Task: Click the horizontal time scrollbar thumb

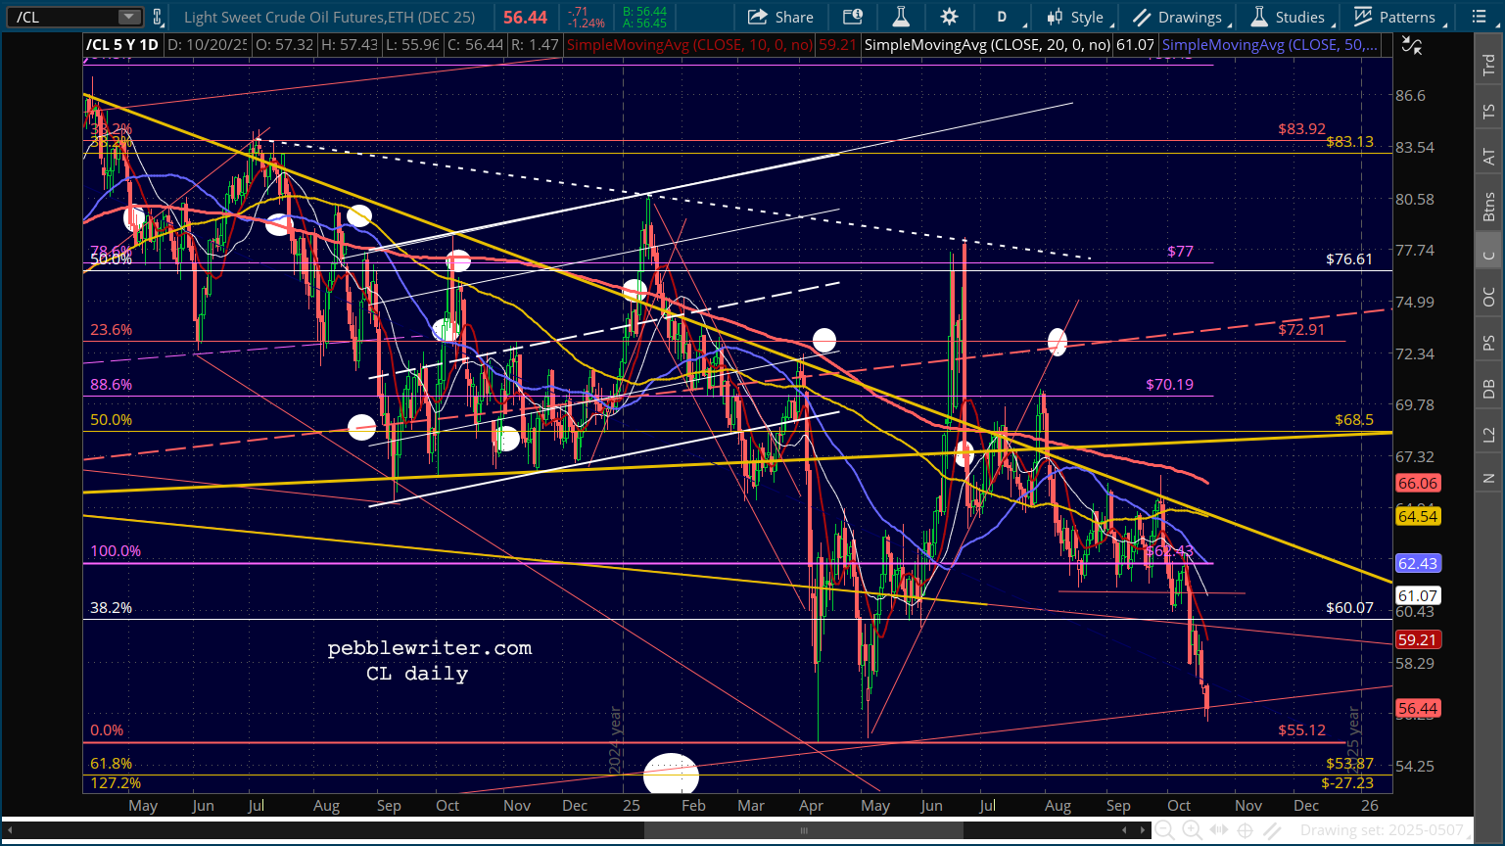Action: tap(804, 830)
